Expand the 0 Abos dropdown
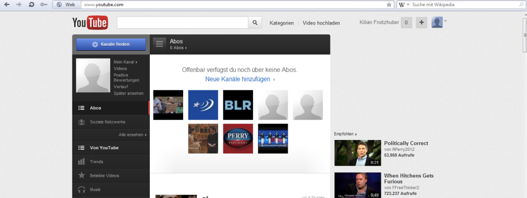 pos(178,48)
